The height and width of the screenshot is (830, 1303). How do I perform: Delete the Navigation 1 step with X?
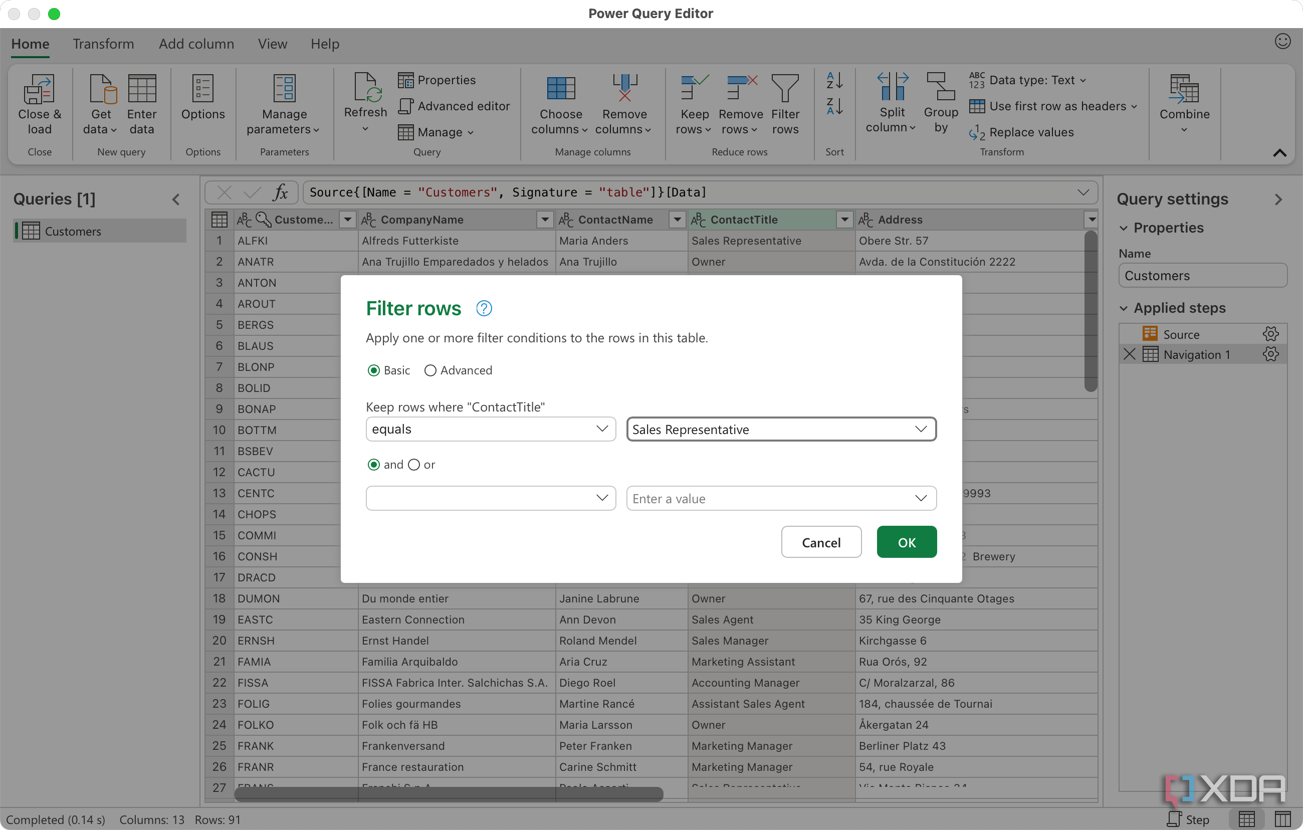(1129, 354)
